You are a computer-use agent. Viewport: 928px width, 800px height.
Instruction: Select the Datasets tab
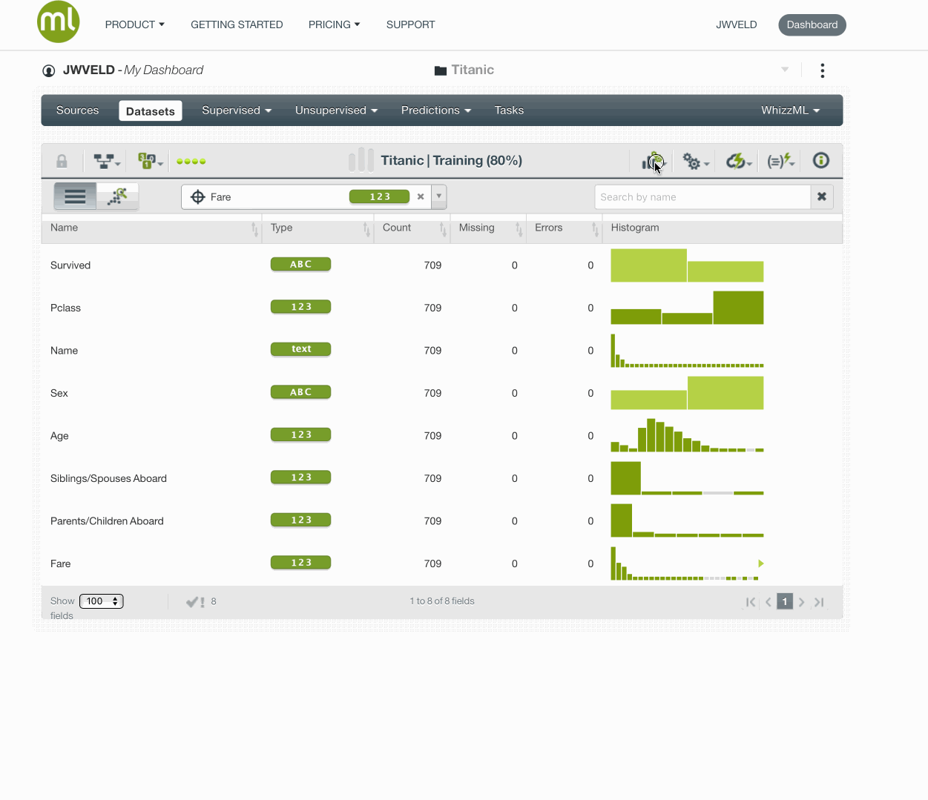151,111
